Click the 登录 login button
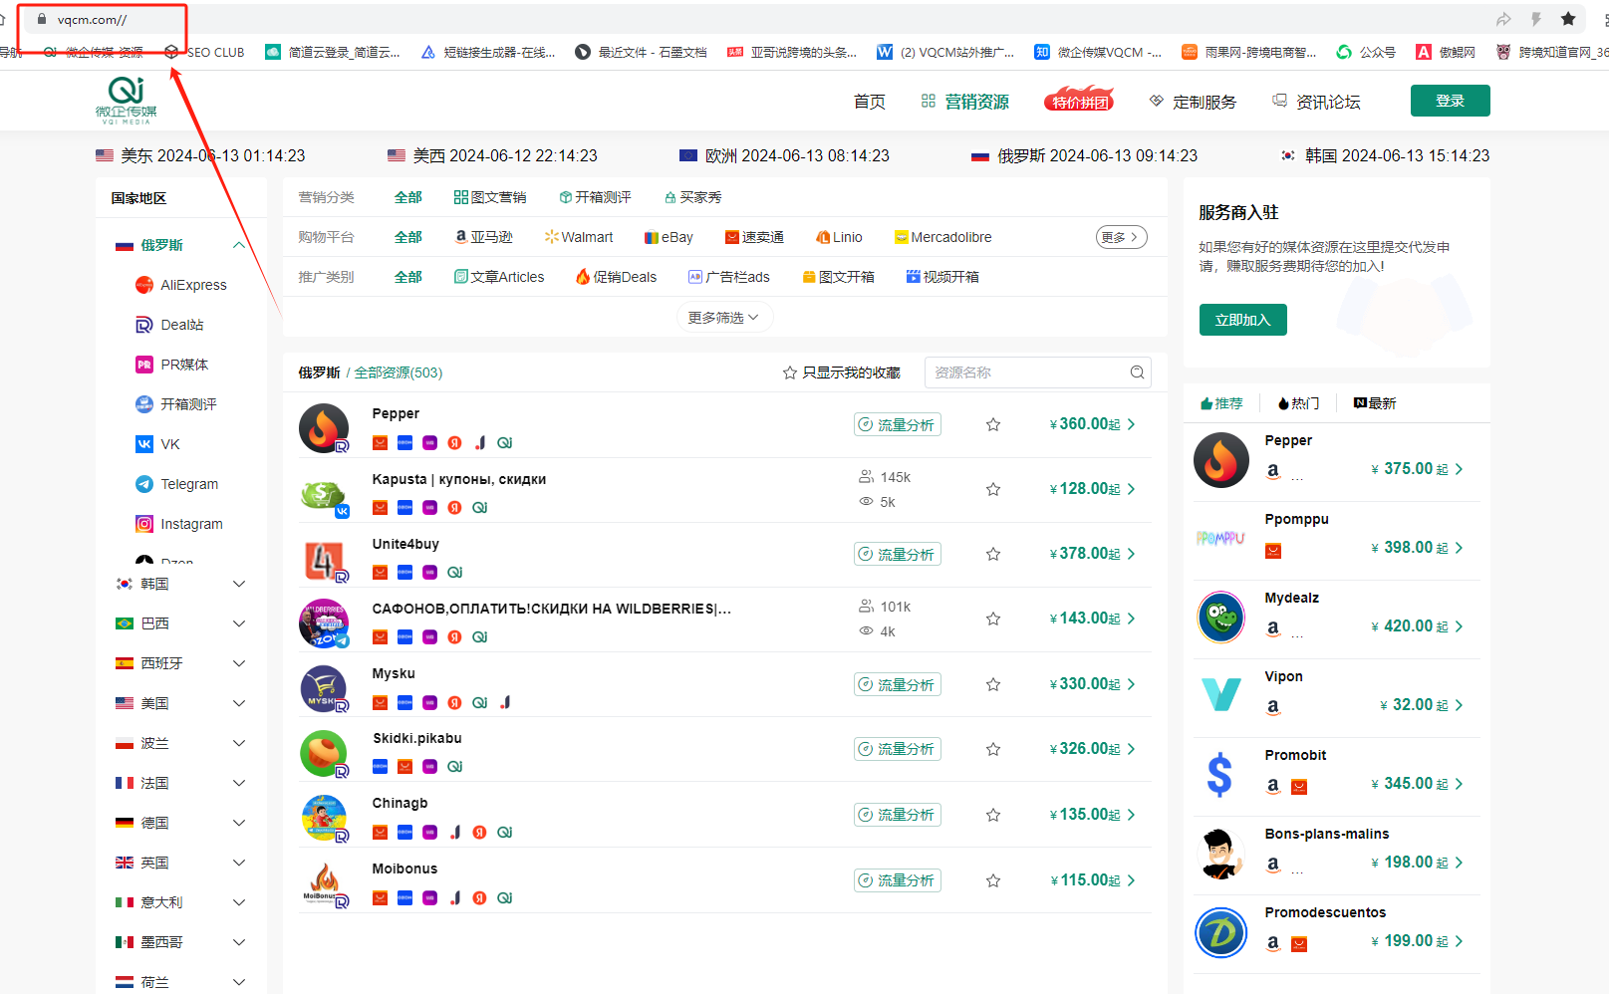 [x=1451, y=101]
